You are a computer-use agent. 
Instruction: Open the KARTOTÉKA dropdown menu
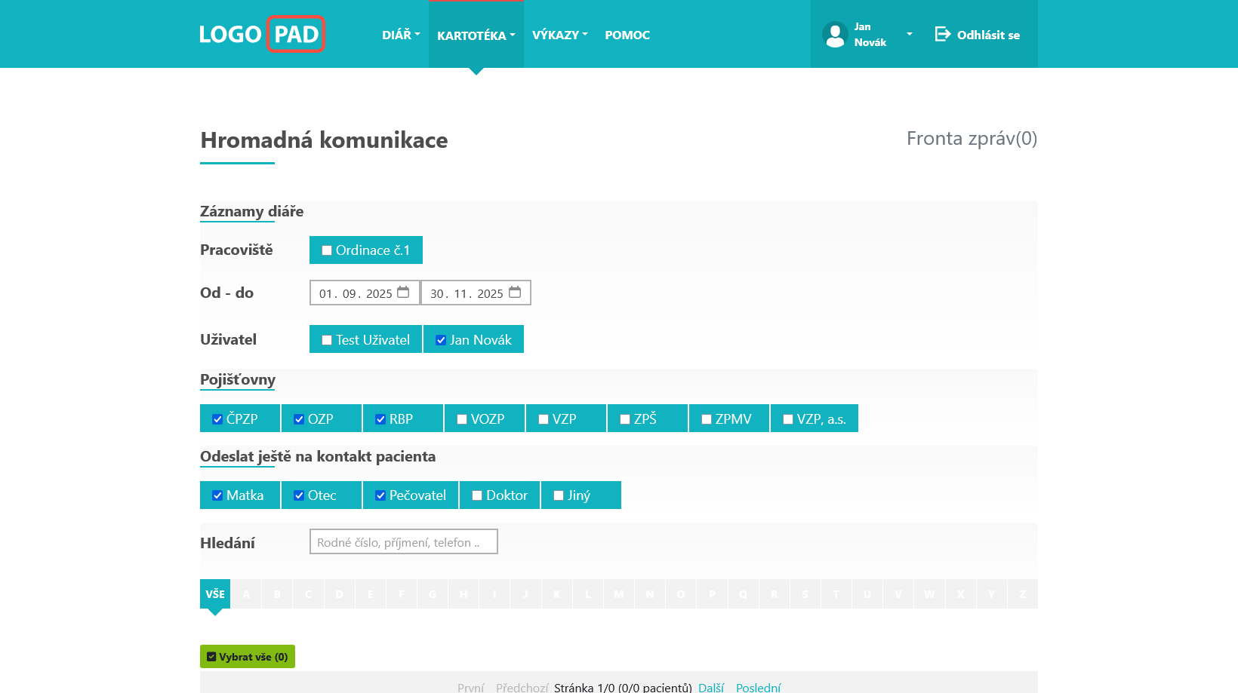(476, 35)
